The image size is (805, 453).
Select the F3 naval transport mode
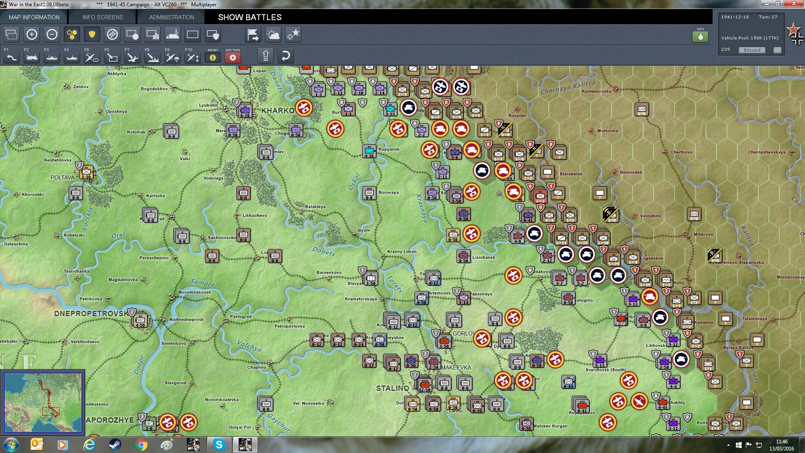point(52,57)
